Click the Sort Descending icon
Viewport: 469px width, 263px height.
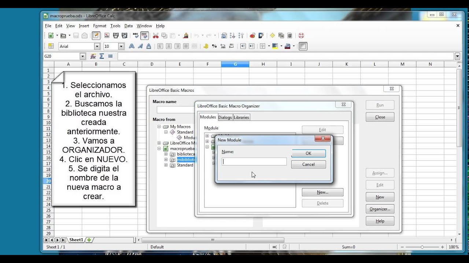coord(241,35)
